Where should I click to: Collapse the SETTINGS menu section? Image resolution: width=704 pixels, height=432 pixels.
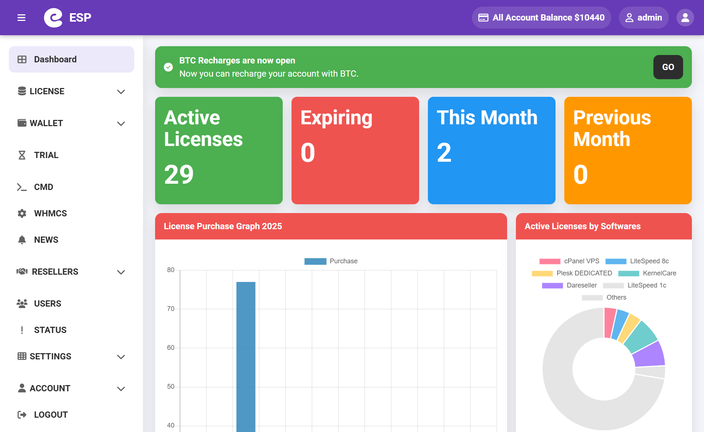(x=121, y=356)
